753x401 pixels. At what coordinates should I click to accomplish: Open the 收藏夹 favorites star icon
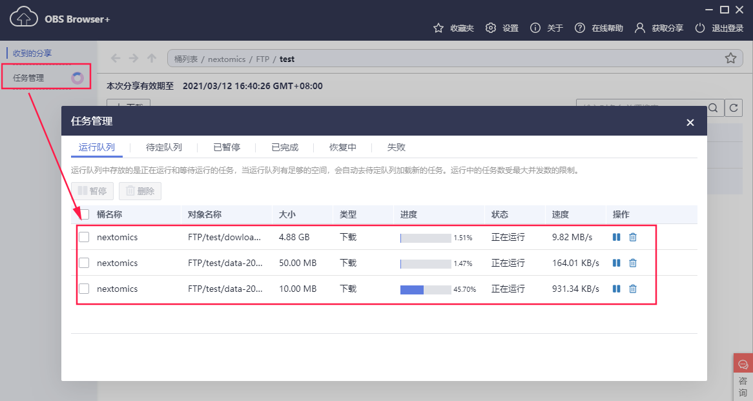pyautogui.click(x=438, y=28)
